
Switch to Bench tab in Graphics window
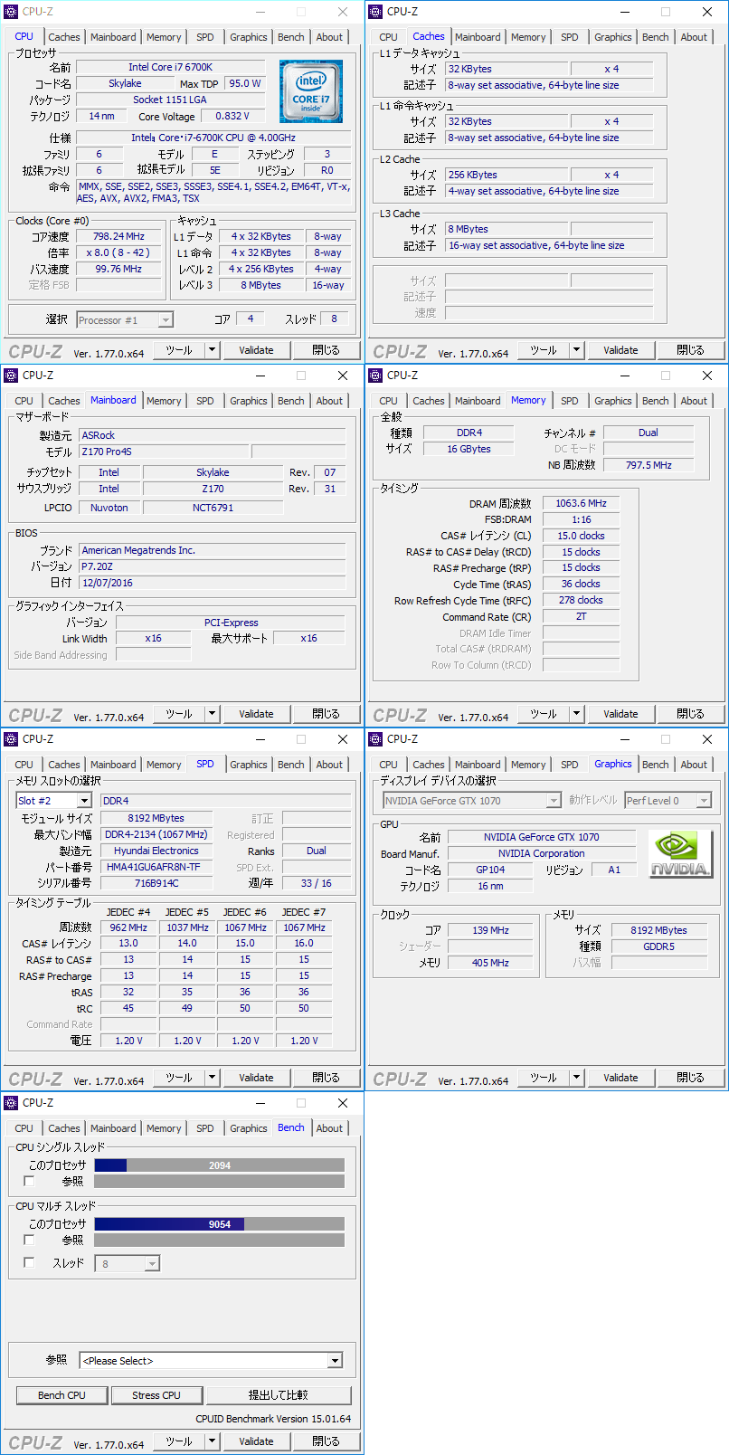[x=656, y=765]
